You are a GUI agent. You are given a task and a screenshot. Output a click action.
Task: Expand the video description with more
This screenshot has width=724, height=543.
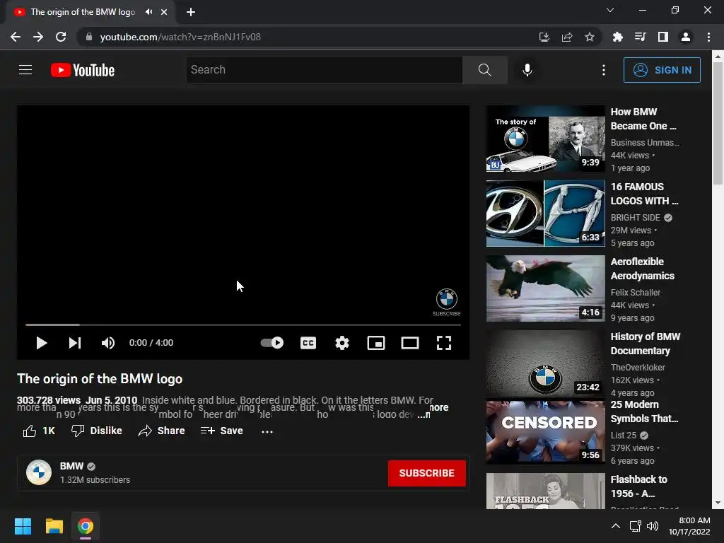[x=438, y=407]
